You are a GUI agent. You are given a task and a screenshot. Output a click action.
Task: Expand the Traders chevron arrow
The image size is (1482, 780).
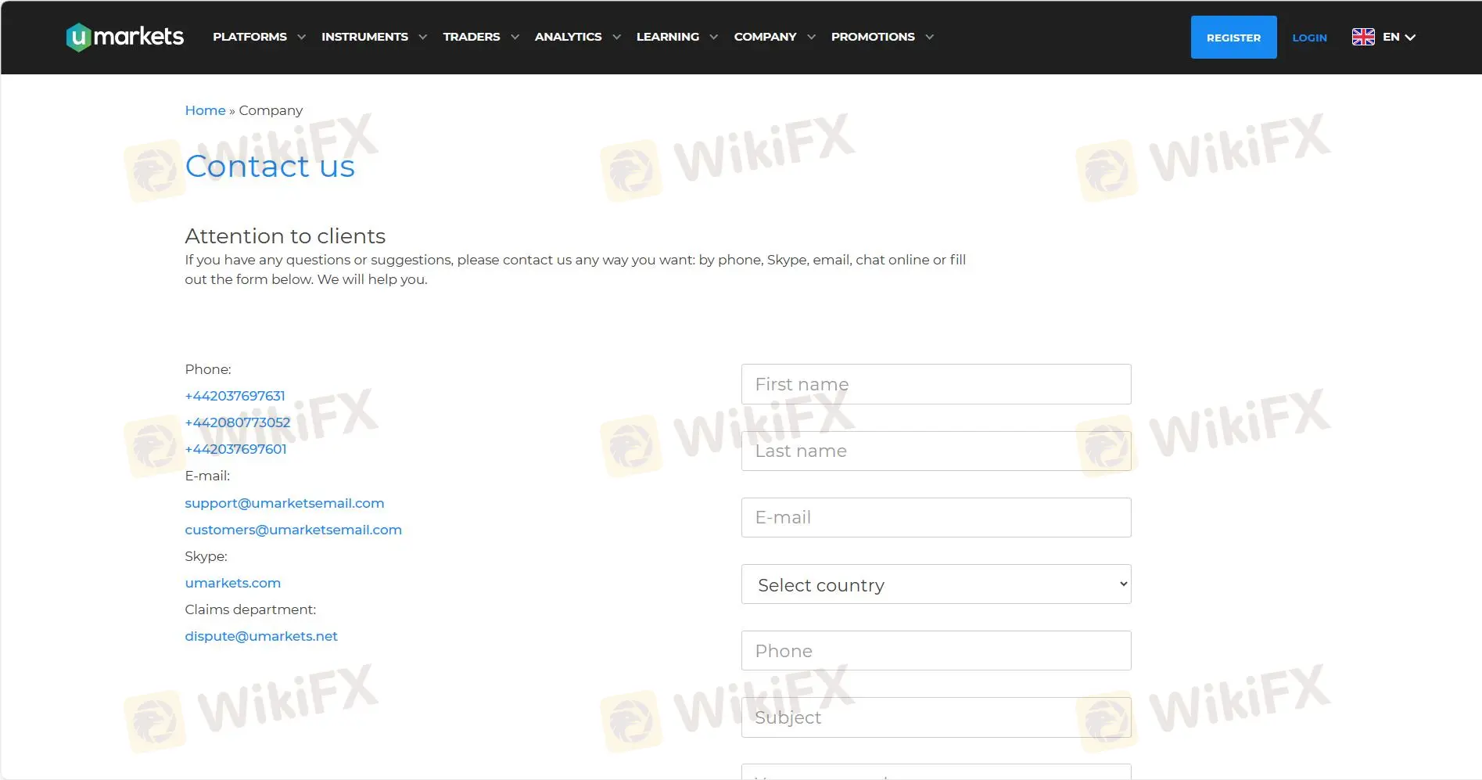point(515,37)
